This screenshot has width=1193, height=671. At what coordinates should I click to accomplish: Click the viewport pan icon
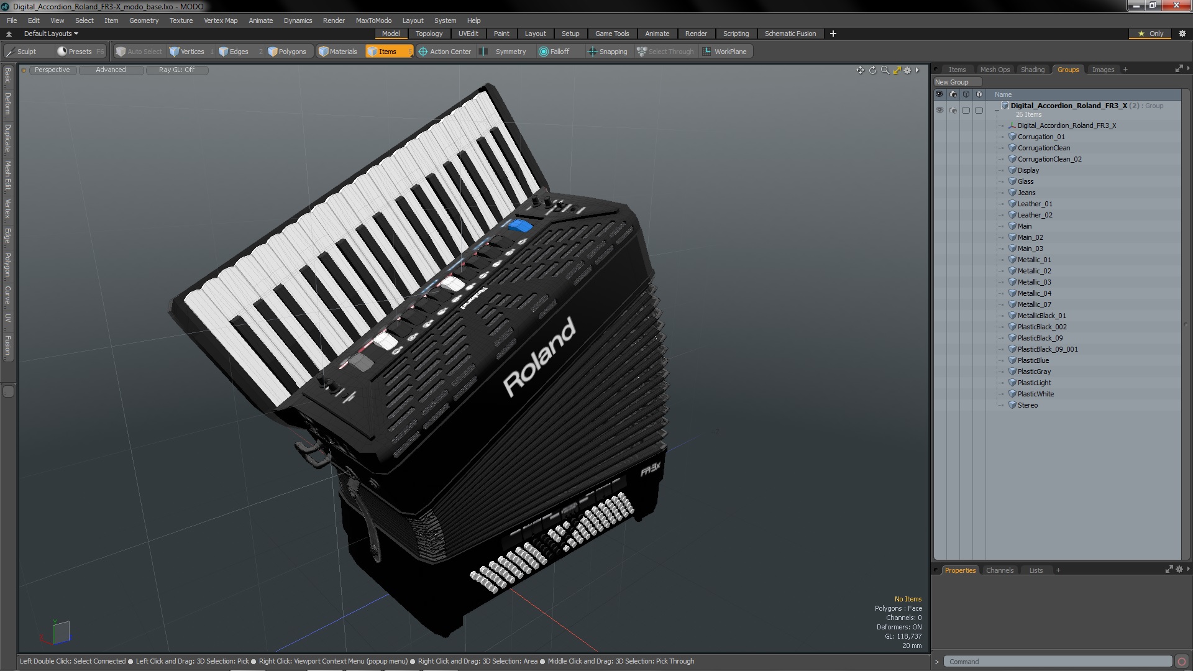tap(861, 70)
